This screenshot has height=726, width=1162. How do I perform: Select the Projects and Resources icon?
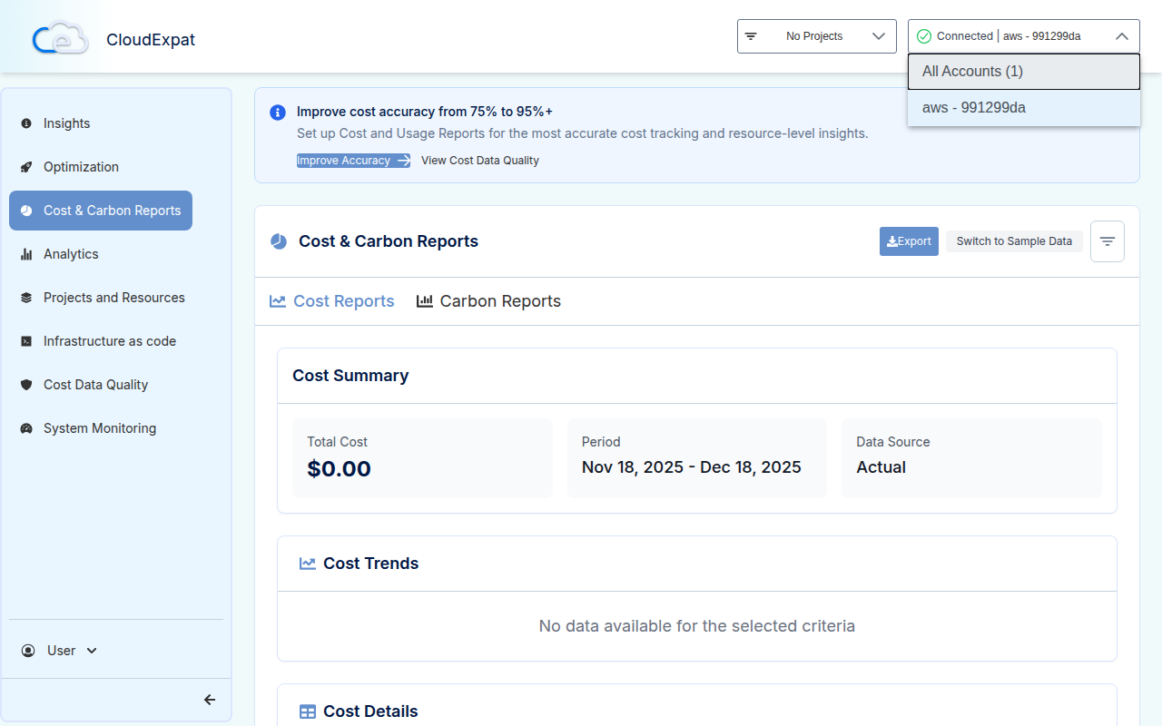coord(26,298)
